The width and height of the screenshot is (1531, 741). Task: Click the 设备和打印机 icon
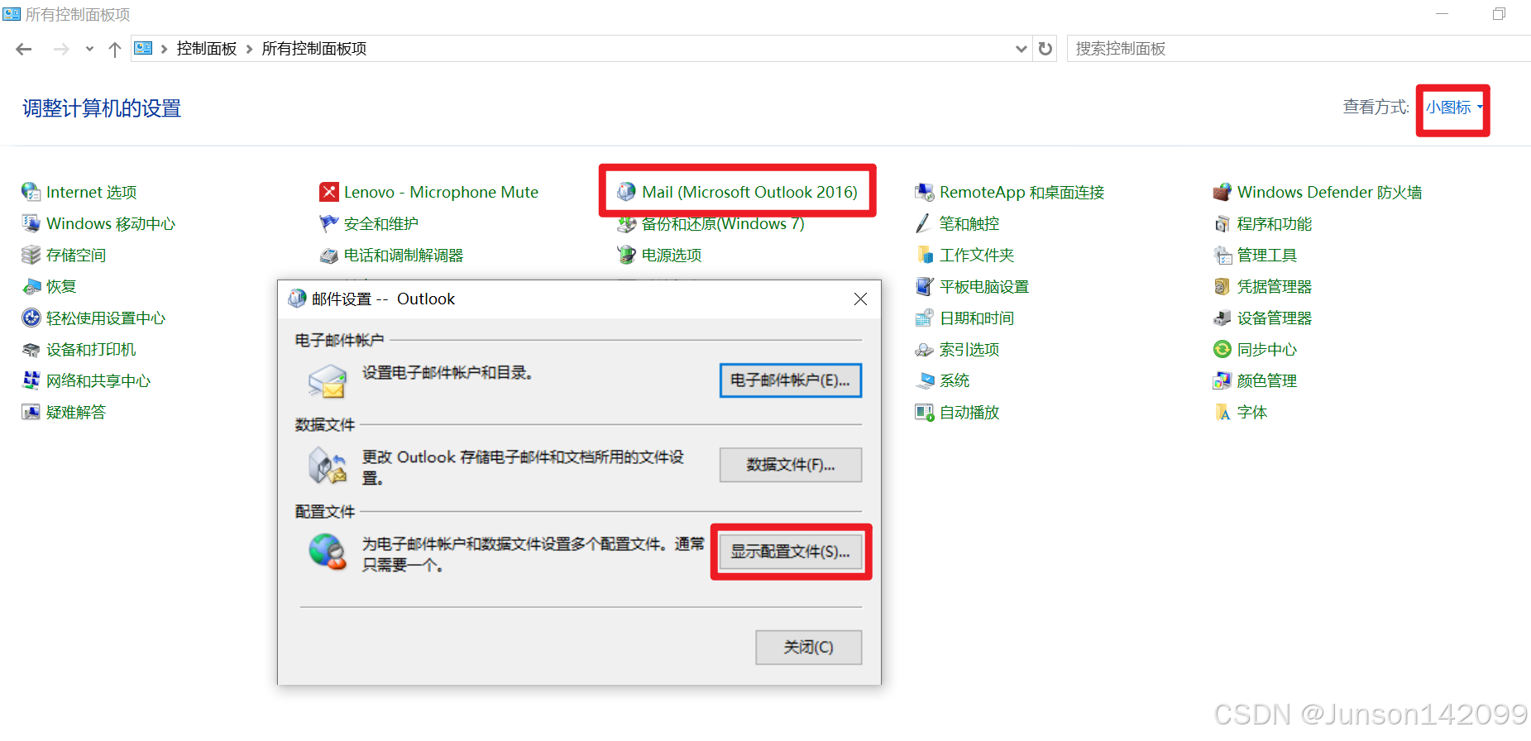(31, 349)
